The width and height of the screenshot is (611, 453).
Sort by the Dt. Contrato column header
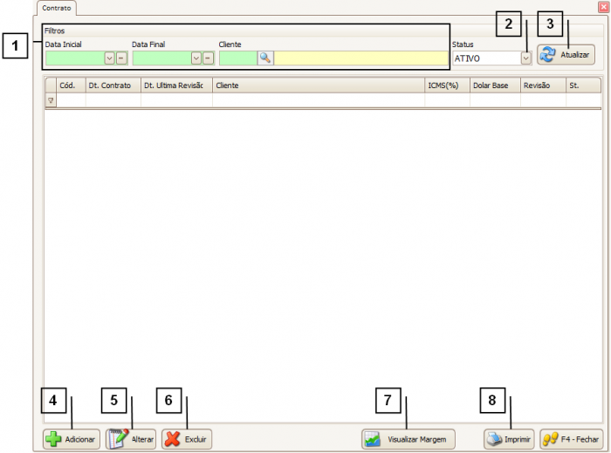click(112, 86)
